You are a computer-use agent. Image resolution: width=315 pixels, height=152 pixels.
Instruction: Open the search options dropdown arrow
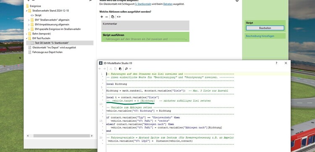130,69
